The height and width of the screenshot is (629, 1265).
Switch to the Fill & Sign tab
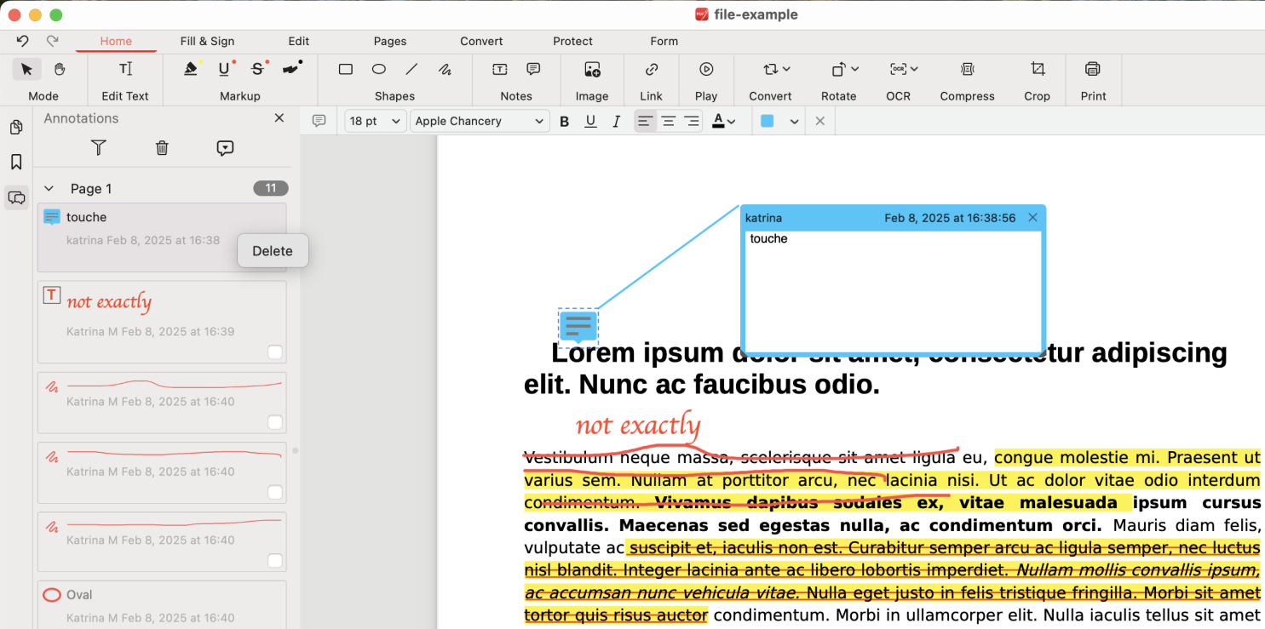click(x=207, y=41)
